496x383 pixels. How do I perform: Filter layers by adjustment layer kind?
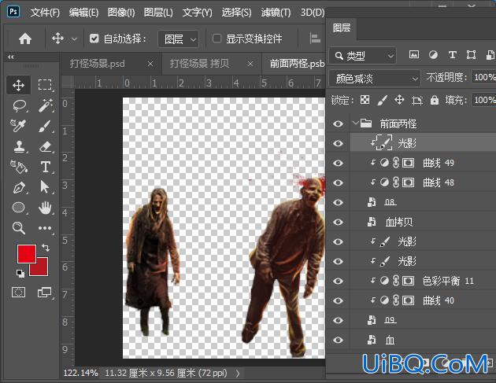[433, 55]
